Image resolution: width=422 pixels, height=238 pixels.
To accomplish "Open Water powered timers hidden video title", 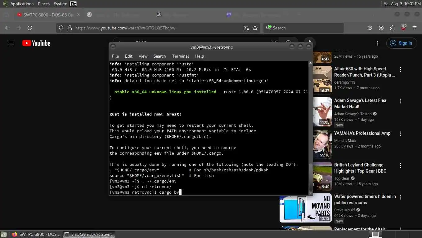I will [365, 200].
